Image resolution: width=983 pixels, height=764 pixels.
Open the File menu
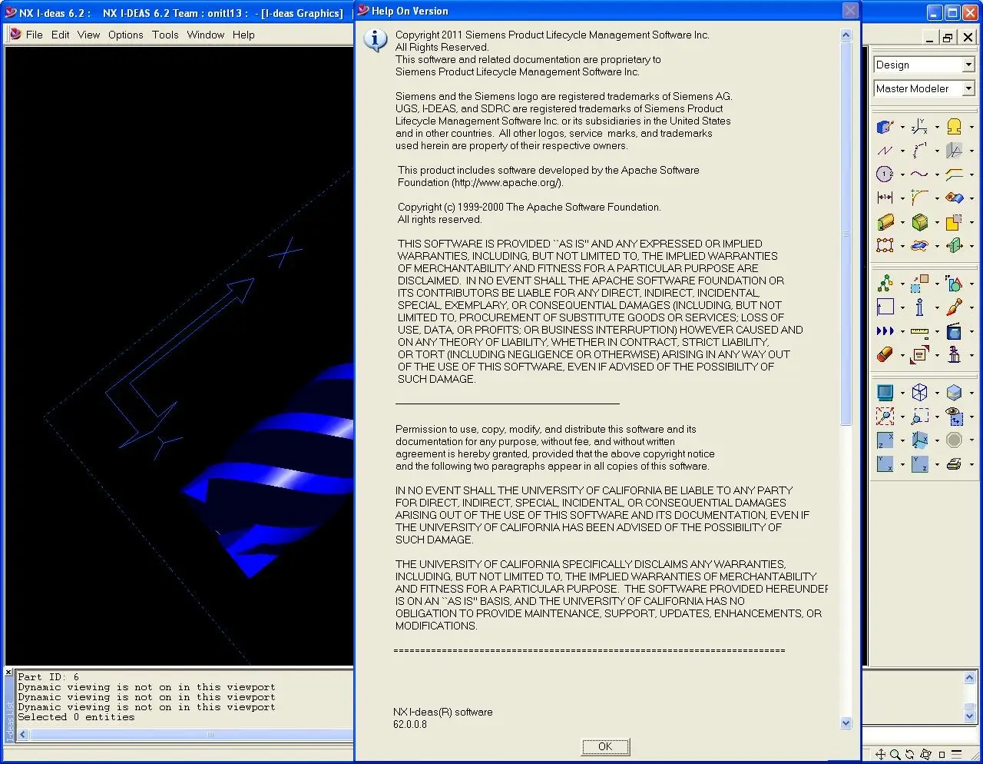[x=35, y=35]
